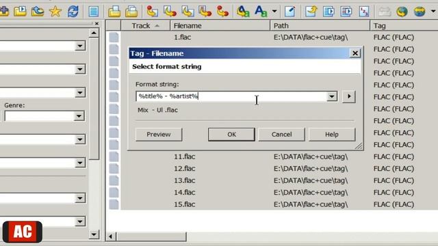Click the Tag - Tag converter icon
This screenshot has width=438, height=246.
pos(222,12)
